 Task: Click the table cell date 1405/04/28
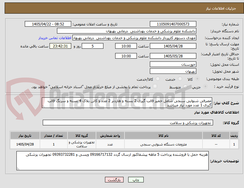[25, 144]
